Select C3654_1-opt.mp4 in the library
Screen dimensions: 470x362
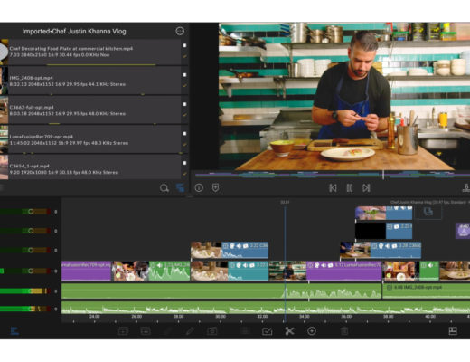pyautogui.click(x=95, y=168)
